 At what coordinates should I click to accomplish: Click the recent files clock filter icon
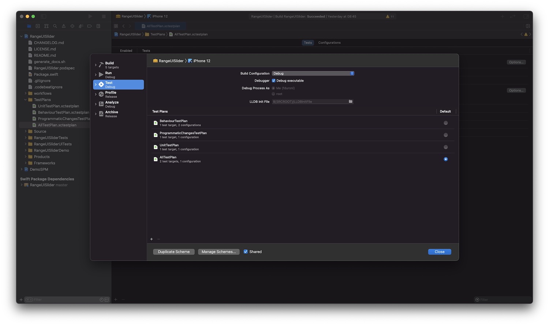101,300
